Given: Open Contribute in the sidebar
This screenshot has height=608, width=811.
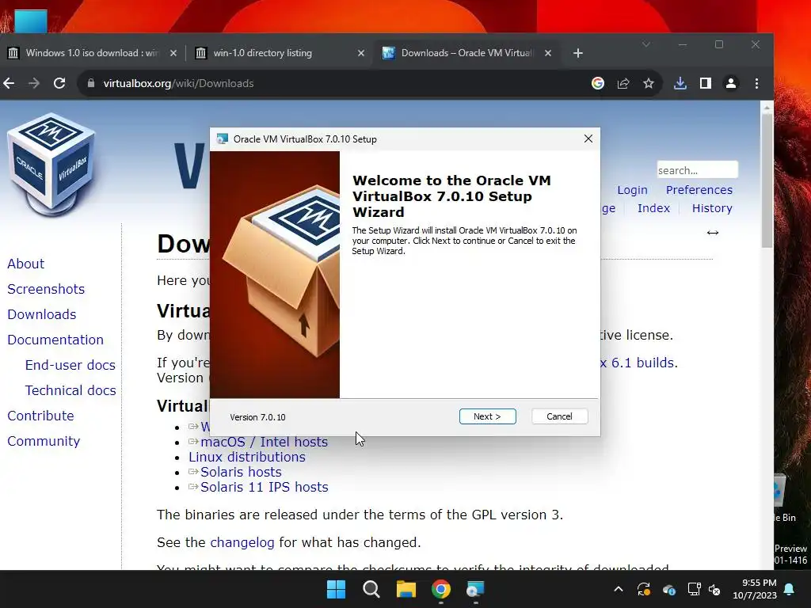Looking at the screenshot, I should [40, 416].
